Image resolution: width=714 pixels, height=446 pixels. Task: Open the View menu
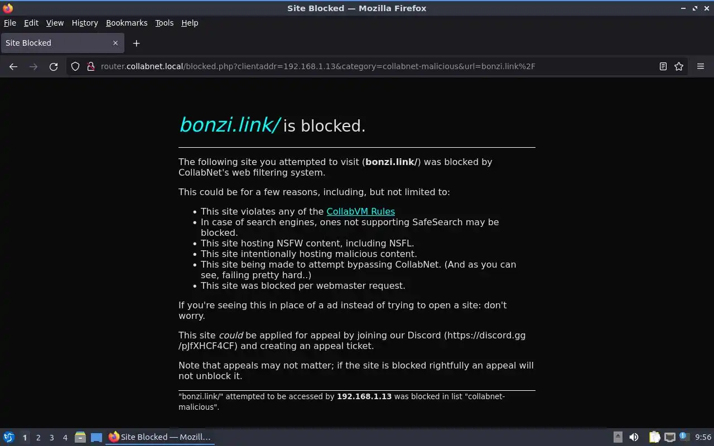(55, 23)
